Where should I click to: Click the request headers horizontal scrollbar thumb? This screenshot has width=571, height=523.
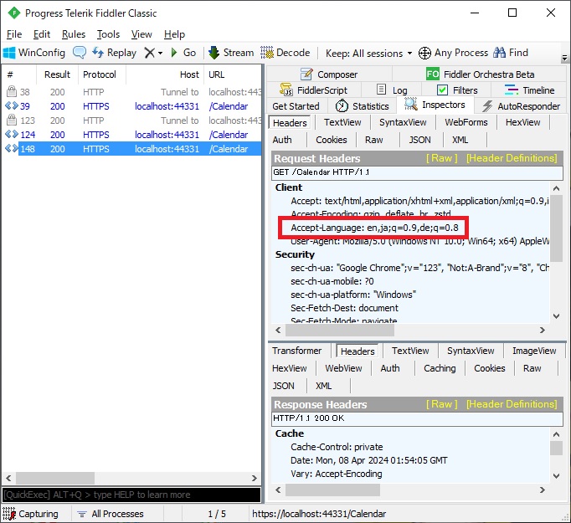click(339, 330)
